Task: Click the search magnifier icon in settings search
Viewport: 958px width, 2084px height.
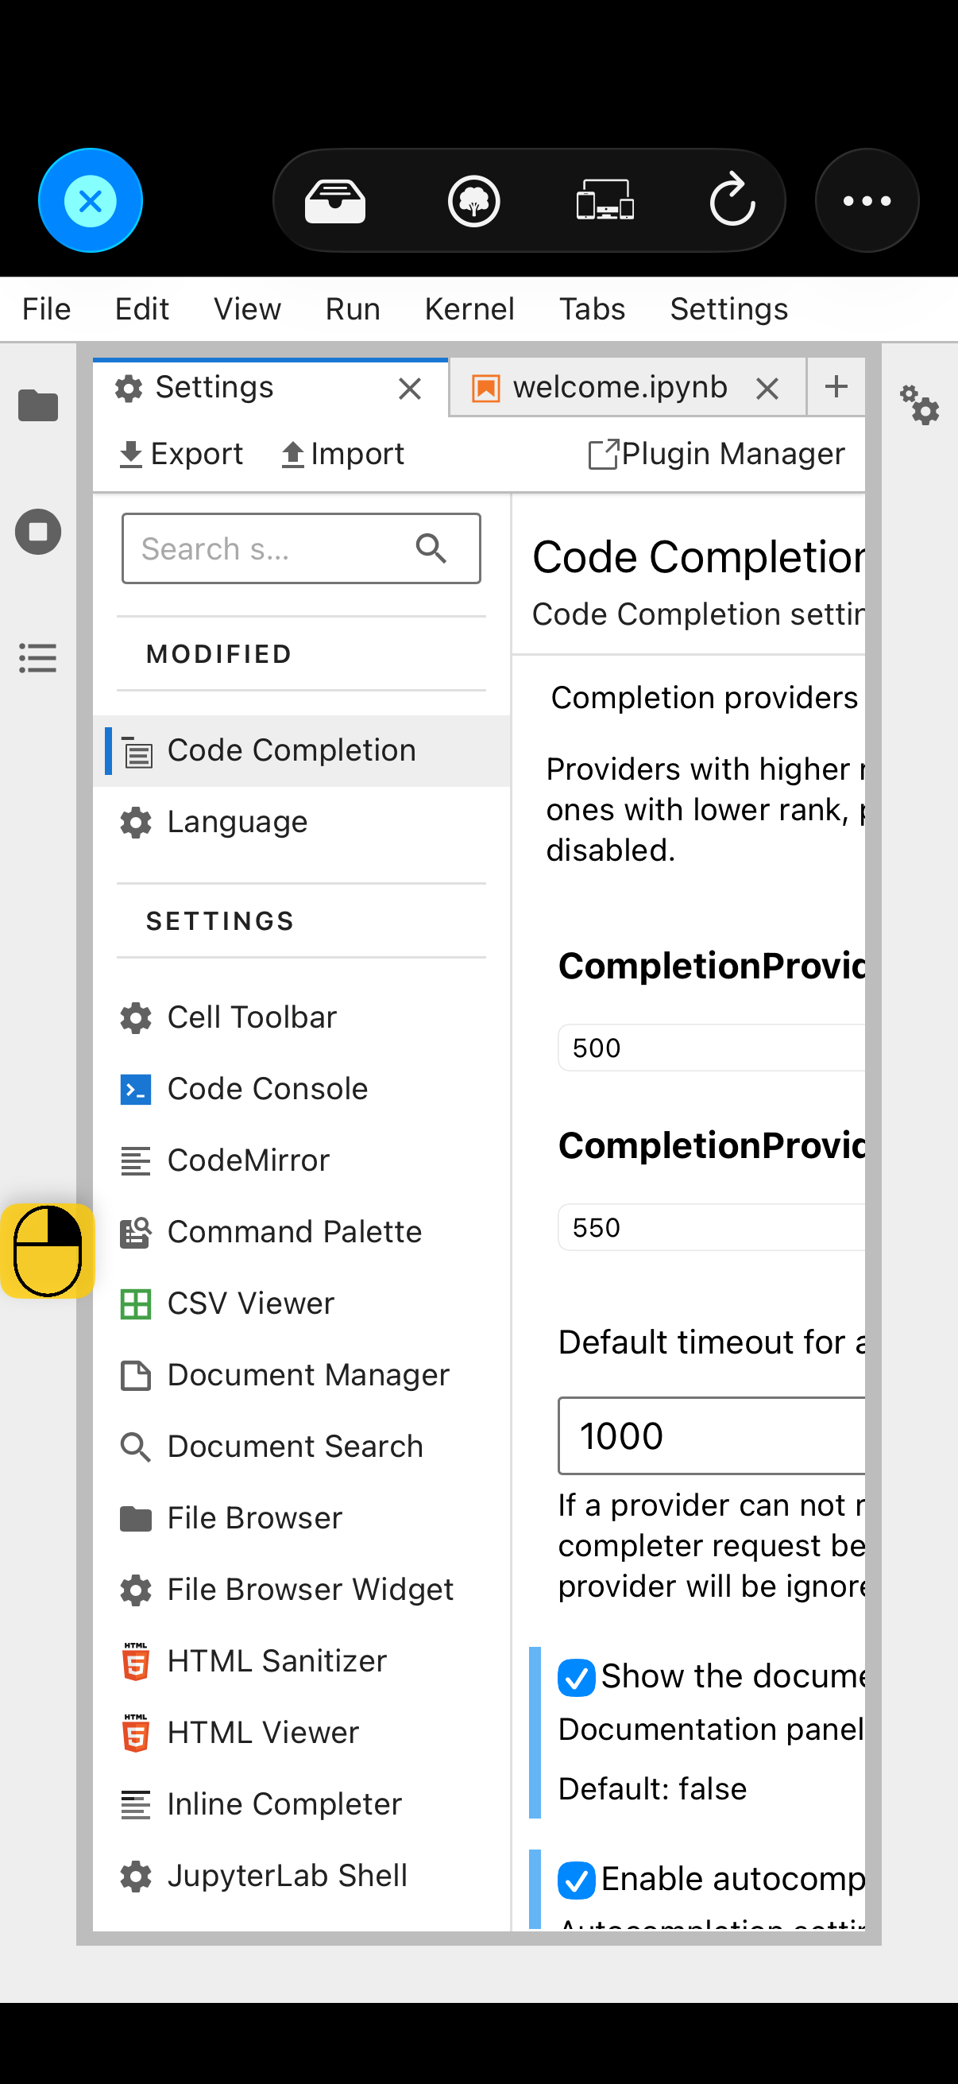Action: click(431, 548)
